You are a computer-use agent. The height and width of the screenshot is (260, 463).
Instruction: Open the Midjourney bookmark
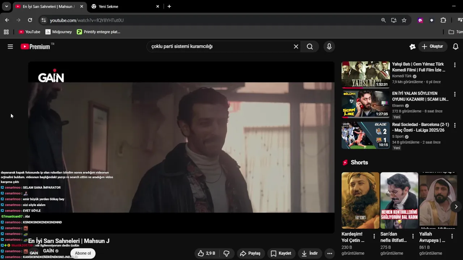(x=59, y=32)
